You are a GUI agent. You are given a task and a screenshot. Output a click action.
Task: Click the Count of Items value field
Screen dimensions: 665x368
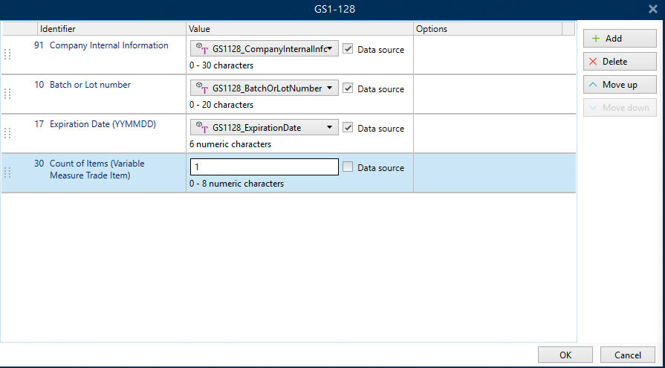[264, 167]
